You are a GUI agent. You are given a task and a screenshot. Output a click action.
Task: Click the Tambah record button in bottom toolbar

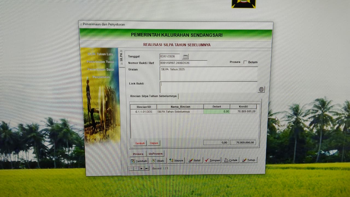coord(139,161)
